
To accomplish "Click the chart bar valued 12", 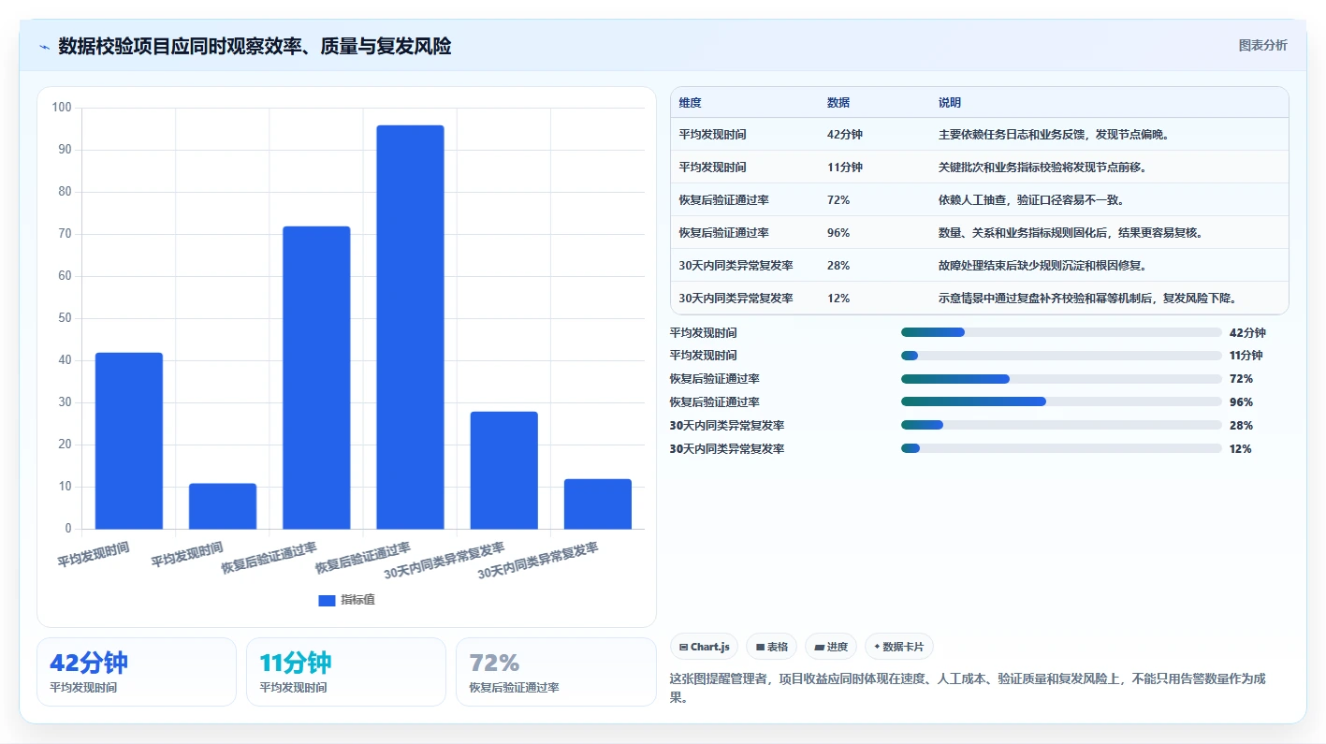I will point(597,504).
